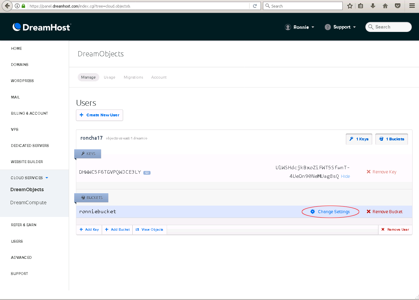The width and height of the screenshot is (419, 300).
Task: Click the objects-us-east-1.dream.io hostname
Action: pos(127,138)
